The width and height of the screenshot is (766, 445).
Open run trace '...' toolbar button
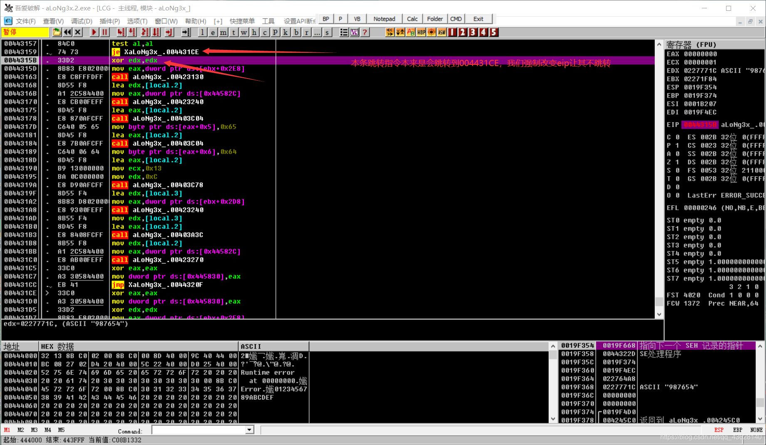[317, 32]
